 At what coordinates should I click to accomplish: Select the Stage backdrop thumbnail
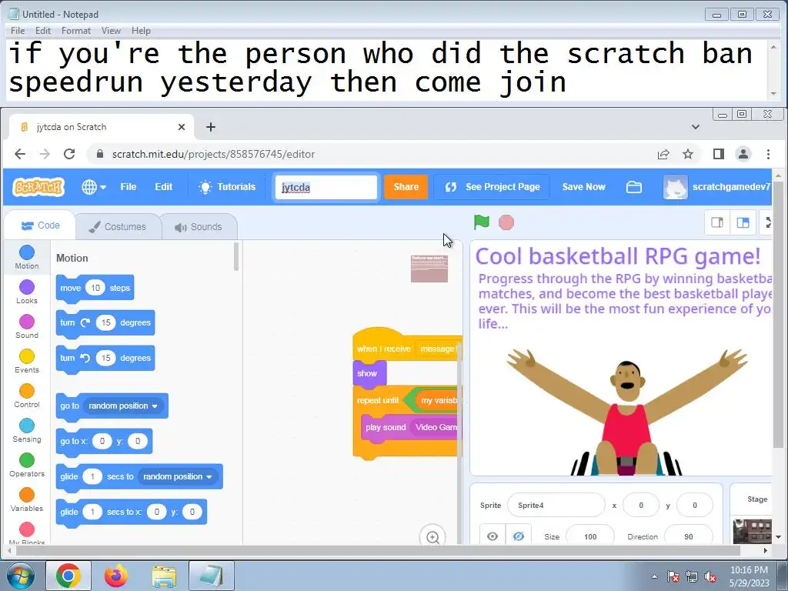[x=752, y=532]
